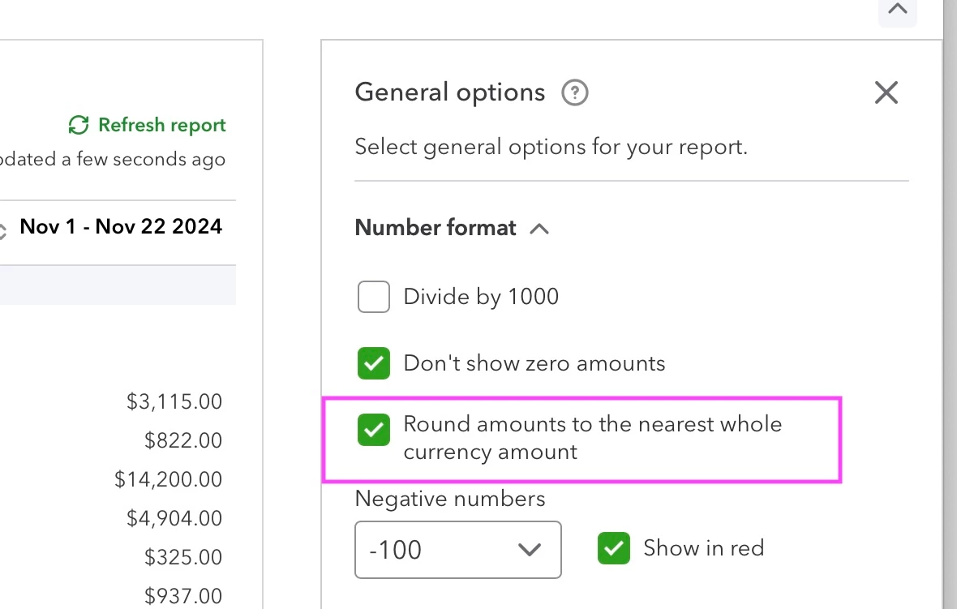Disable the Show in red checkbox

click(x=613, y=548)
